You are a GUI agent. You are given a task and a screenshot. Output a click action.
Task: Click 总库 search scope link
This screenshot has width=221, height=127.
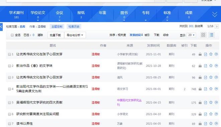point(22,26)
